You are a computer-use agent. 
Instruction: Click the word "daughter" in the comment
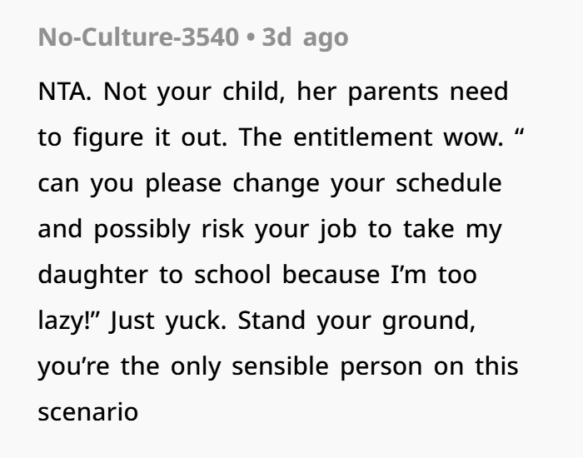pos(94,275)
